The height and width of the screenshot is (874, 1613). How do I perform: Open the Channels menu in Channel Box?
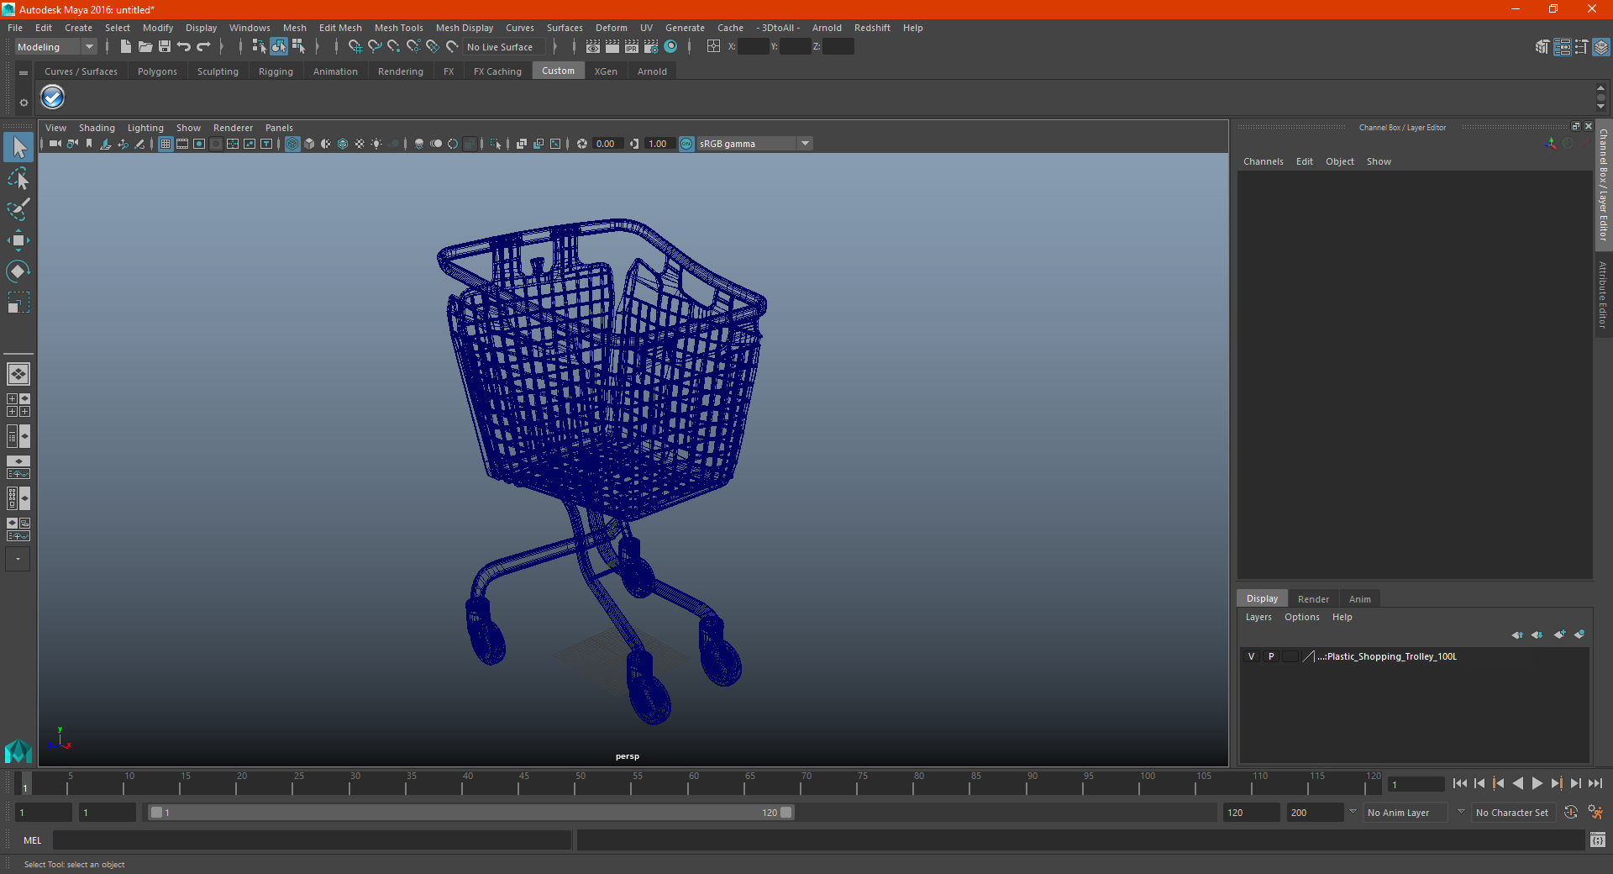click(x=1263, y=161)
